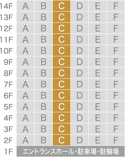Select unit D on floor 4F
The height and width of the screenshot is (157, 125).
coord(80,118)
